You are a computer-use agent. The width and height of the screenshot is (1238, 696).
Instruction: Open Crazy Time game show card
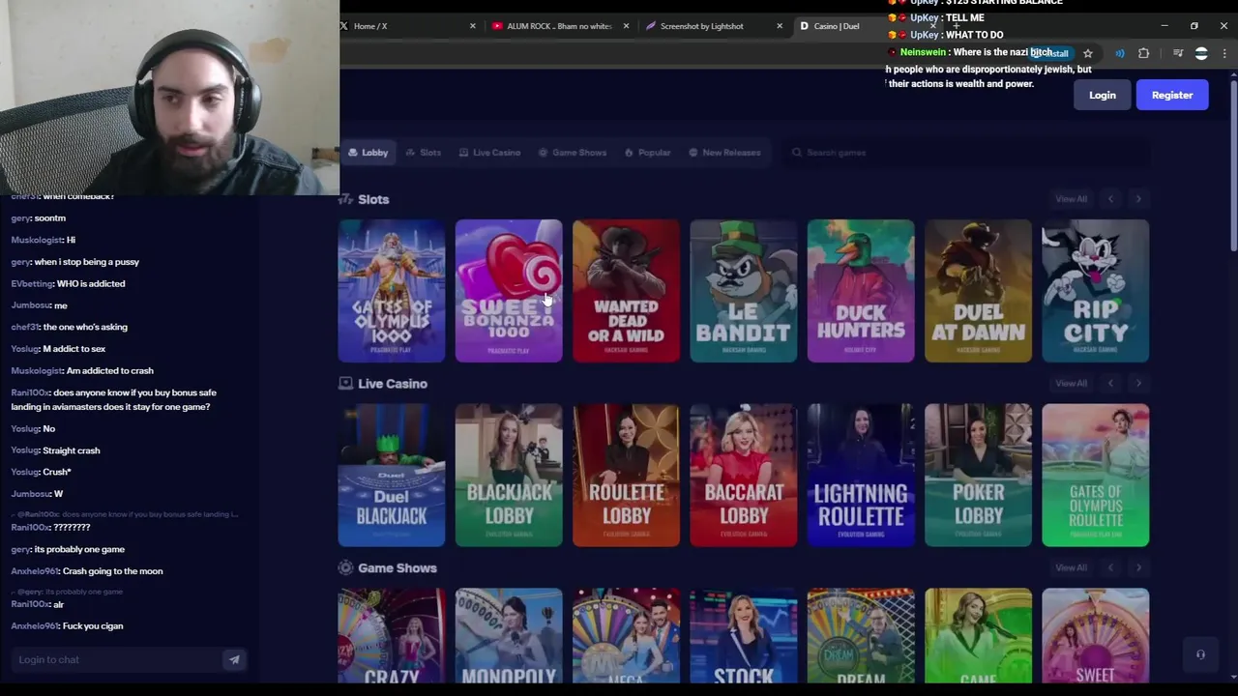point(392,636)
